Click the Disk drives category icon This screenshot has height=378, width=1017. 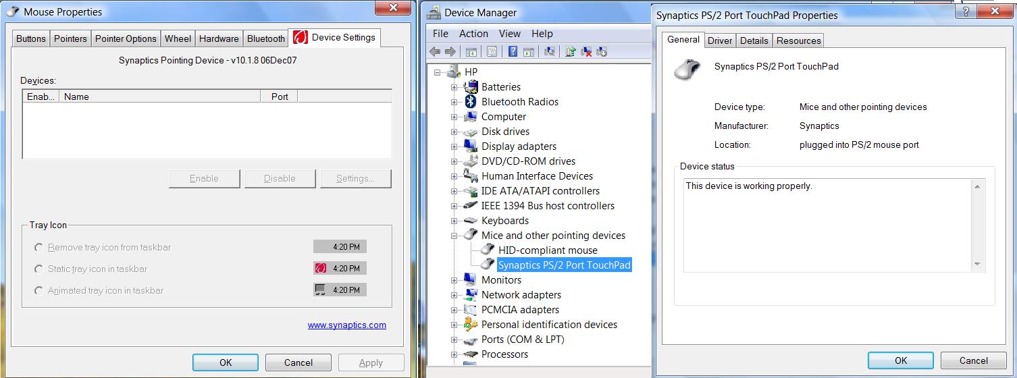[x=471, y=131]
